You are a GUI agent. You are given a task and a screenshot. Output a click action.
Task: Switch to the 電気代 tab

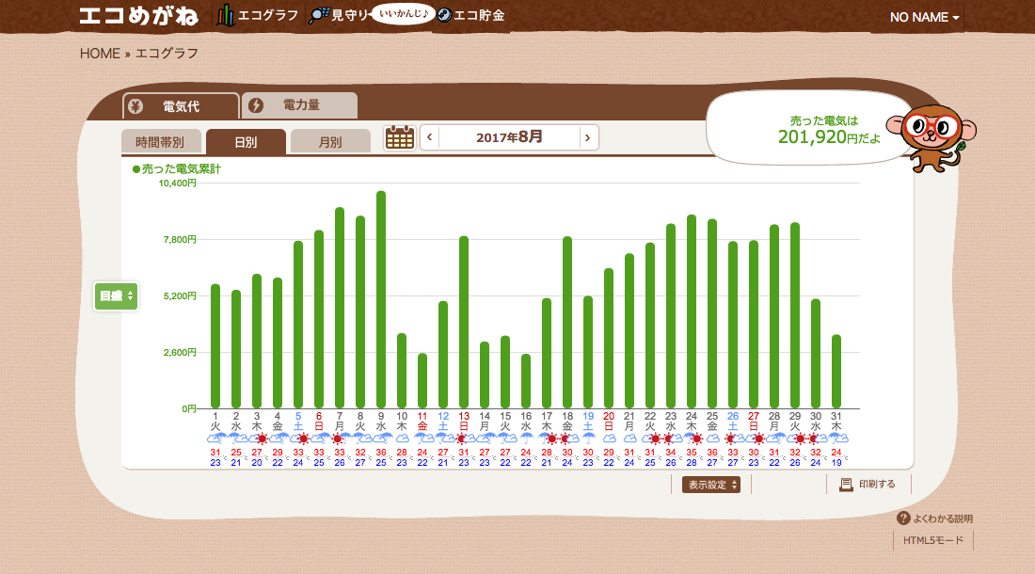181,106
